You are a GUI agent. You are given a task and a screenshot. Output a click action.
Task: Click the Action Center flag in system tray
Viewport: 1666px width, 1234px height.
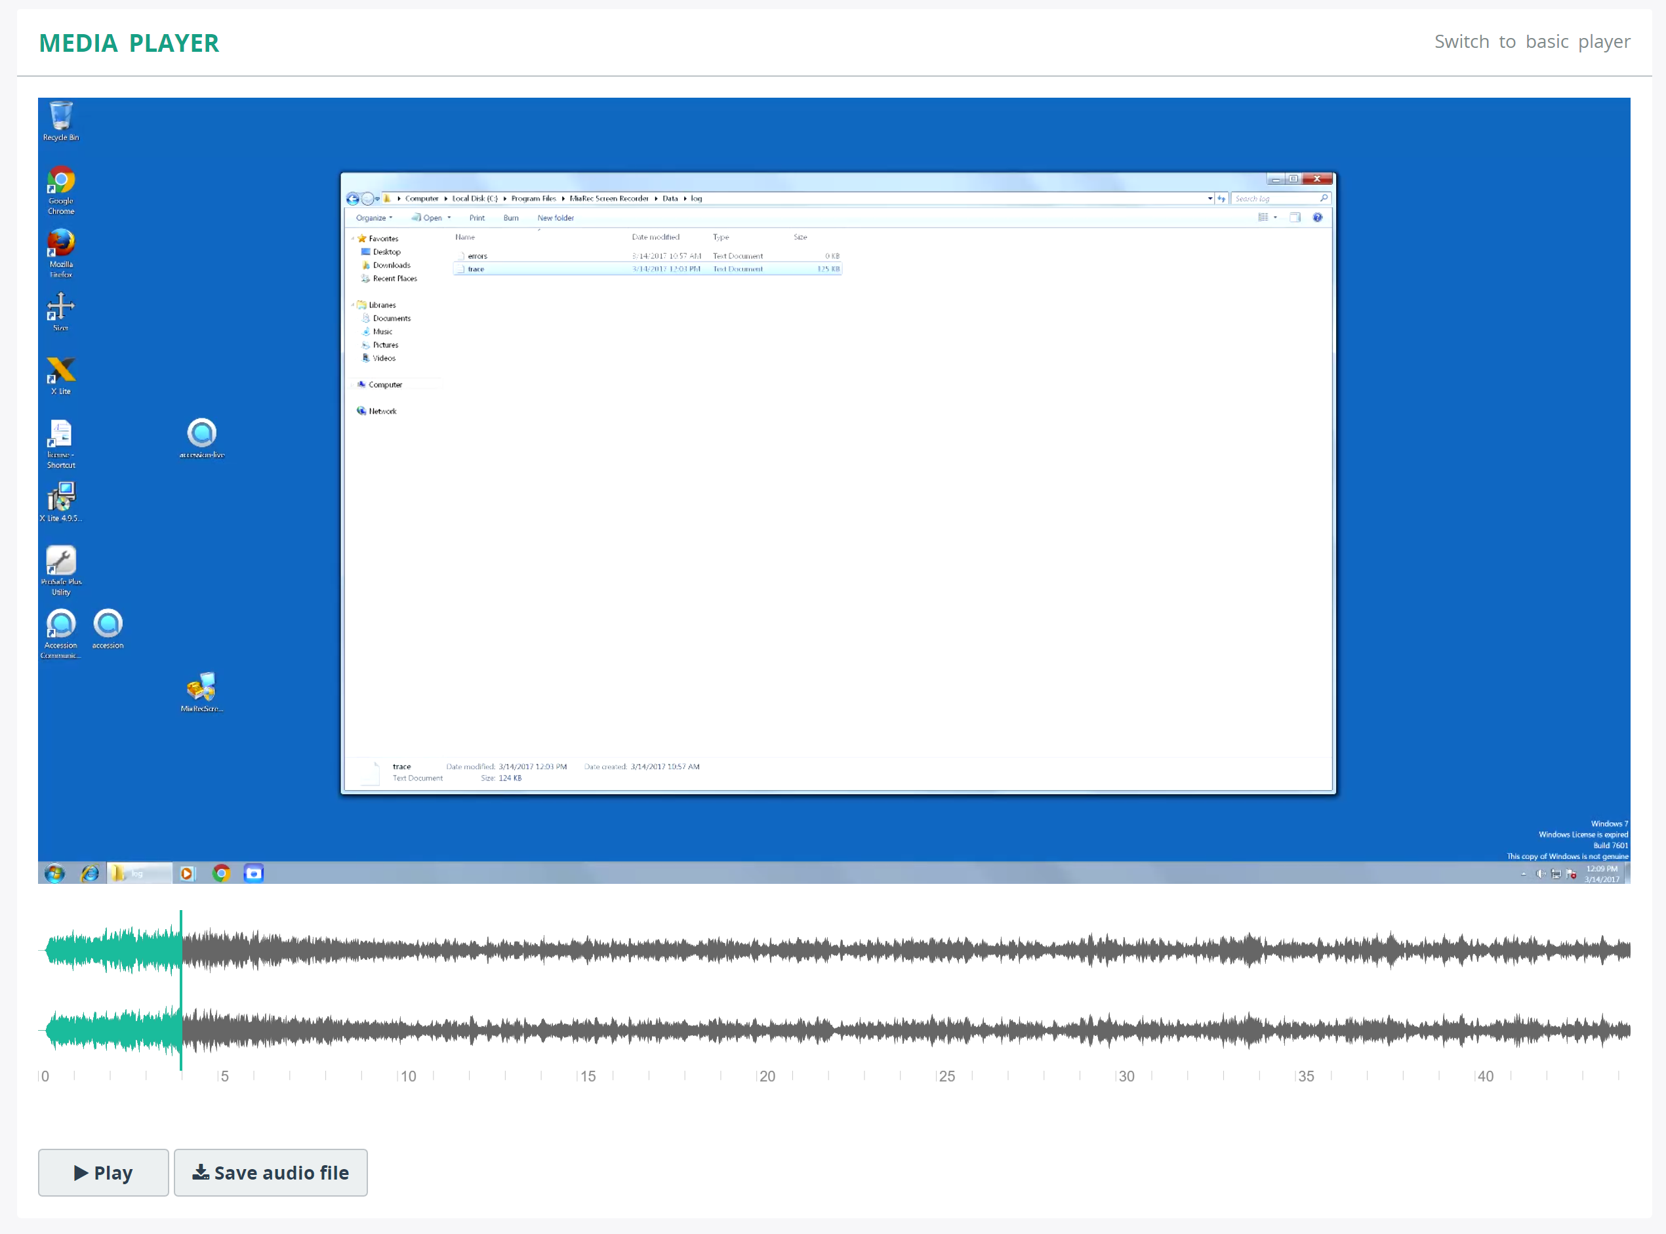tap(1572, 874)
